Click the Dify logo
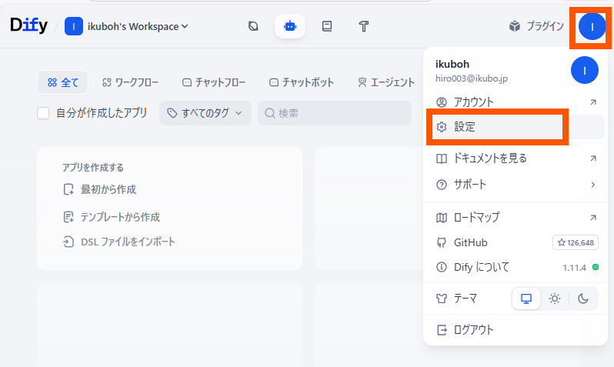This screenshot has height=367, width=614. [x=28, y=25]
